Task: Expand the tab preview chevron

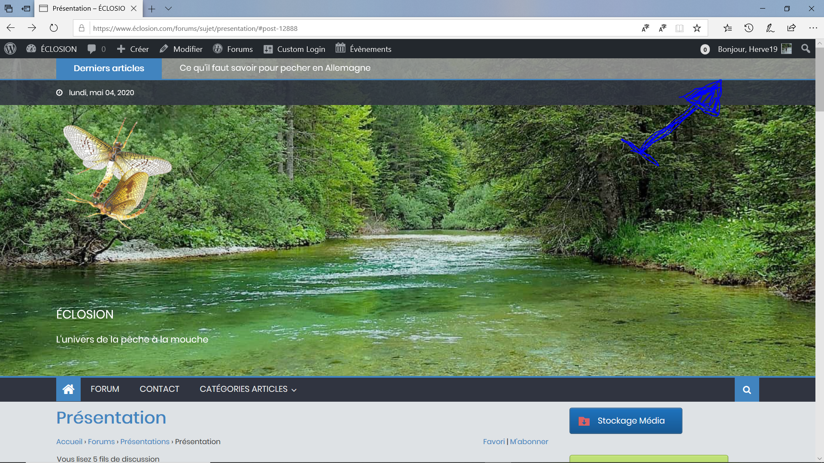Action: (x=169, y=9)
